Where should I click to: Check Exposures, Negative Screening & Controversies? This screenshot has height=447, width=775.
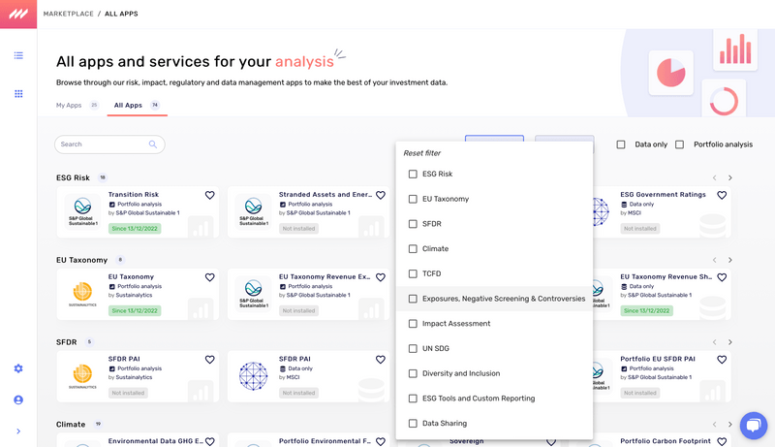click(x=413, y=299)
